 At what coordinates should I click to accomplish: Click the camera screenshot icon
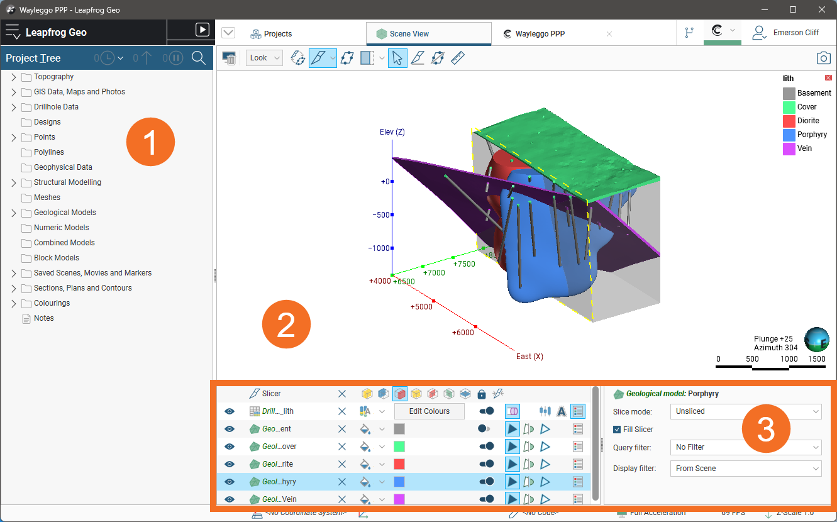click(x=823, y=58)
